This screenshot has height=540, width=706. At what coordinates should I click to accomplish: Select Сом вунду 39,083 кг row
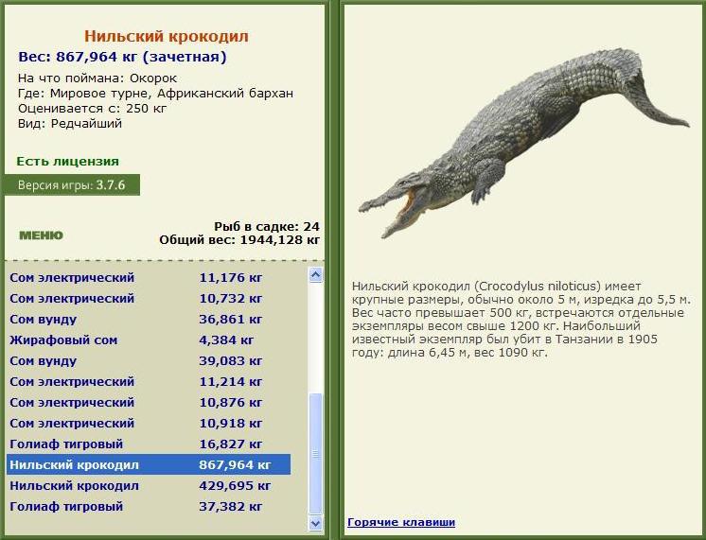(149, 361)
